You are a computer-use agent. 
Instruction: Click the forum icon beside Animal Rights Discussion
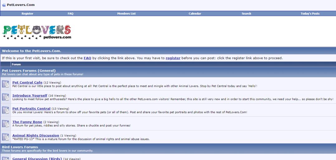pos(6,137)
